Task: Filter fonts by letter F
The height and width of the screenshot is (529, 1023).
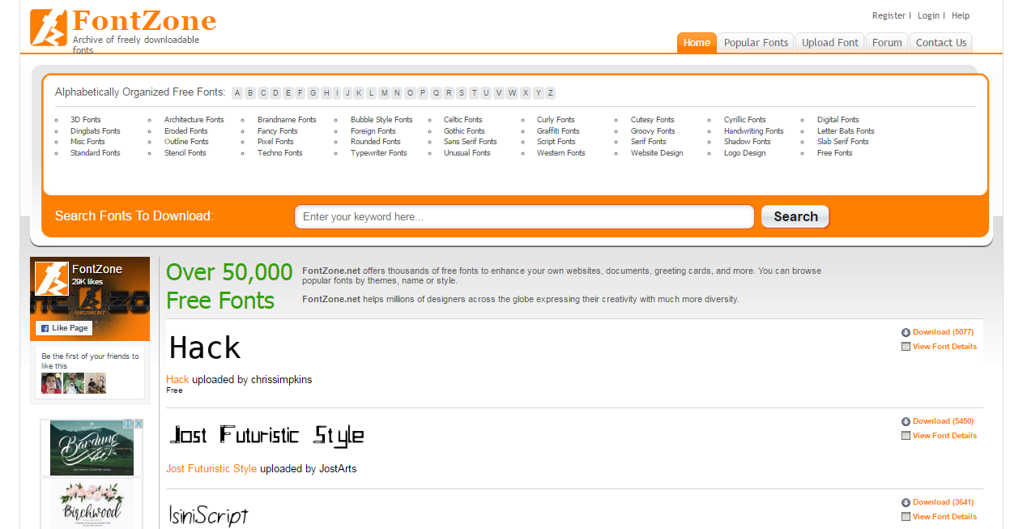Action: click(300, 93)
